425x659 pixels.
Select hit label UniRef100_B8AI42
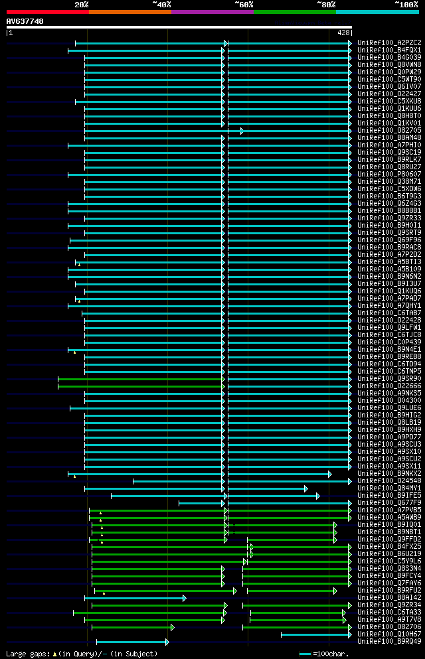point(389,598)
